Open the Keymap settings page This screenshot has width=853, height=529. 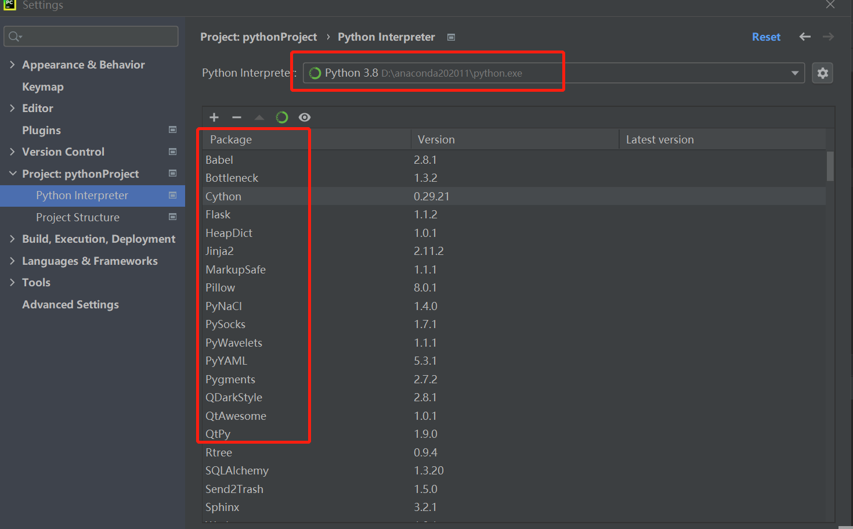pyautogui.click(x=43, y=87)
